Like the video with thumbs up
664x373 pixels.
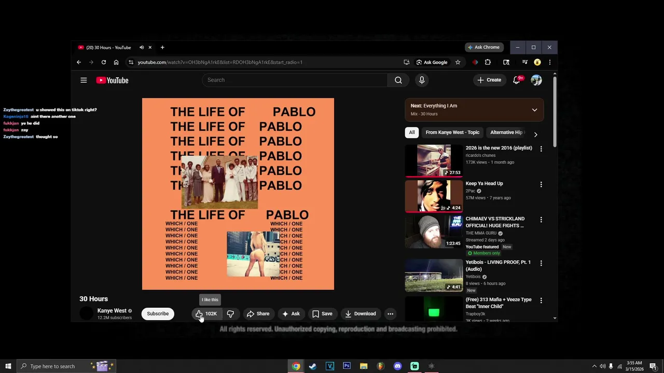tap(205, 313)
